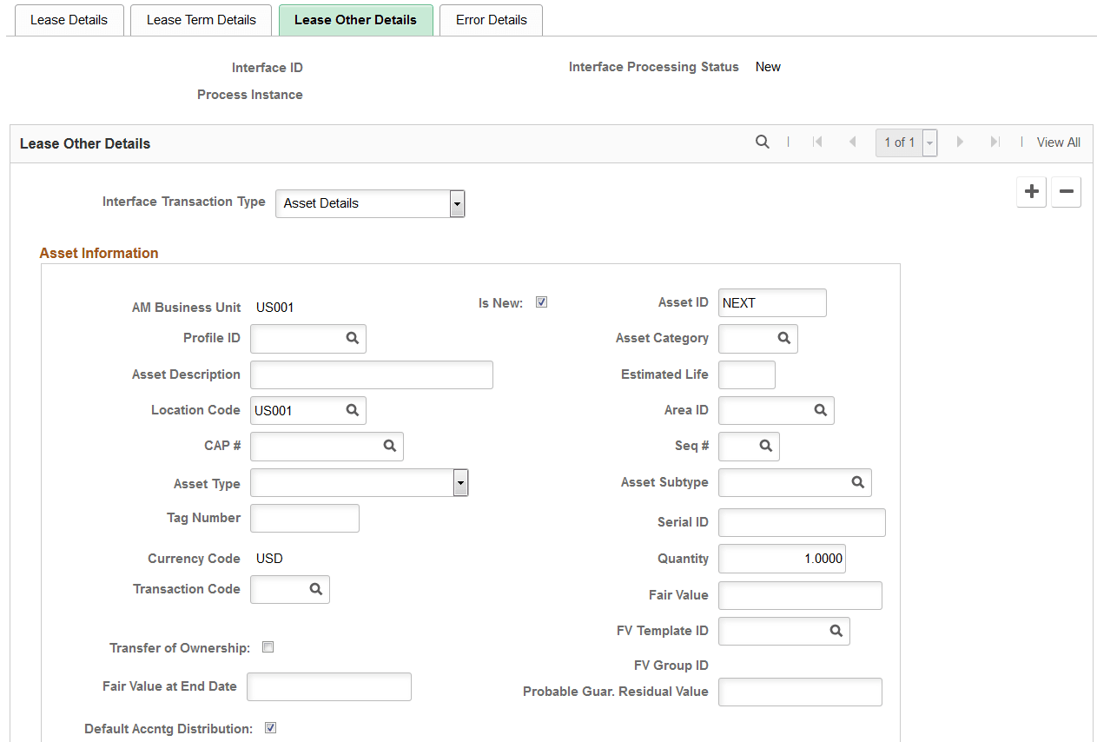The width and height of the screenshot is (1097, 742).
Task: Click the Find search icon in Lease Other Details
Action: coord(762,142)
